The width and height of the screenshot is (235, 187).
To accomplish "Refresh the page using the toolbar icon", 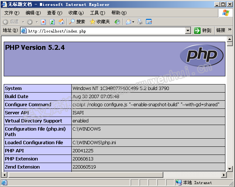I will pyautogui.click(x=52, y=22).
